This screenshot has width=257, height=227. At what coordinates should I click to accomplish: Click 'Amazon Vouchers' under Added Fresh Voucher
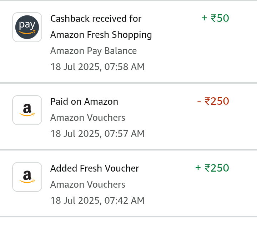88,184
